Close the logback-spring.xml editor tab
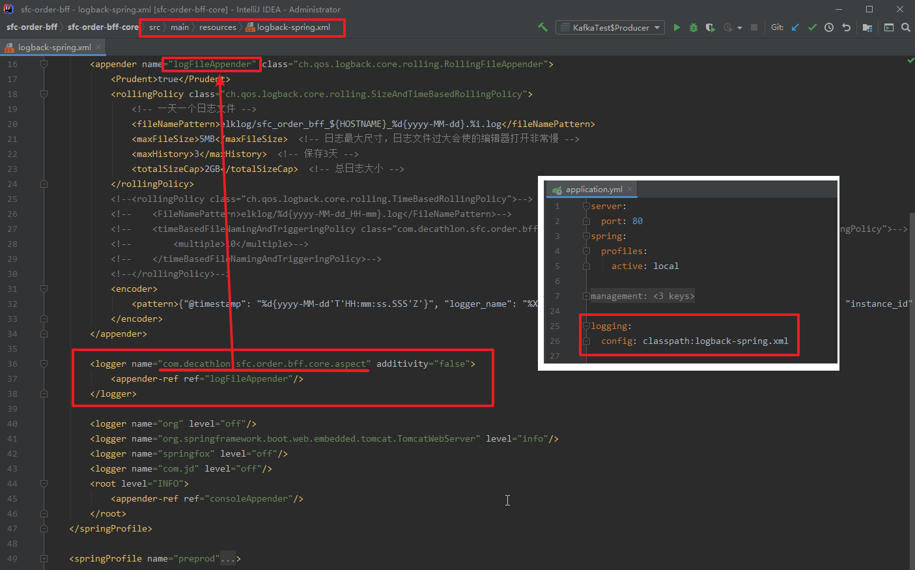The height and width of the screenshot is (570, 915). [98, 47]
